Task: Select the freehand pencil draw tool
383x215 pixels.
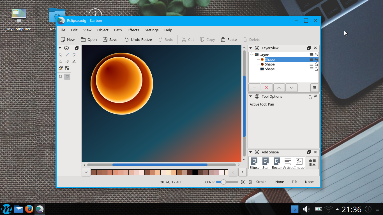Action: tap(74, 62)
